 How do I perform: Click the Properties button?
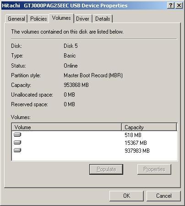pyautogui.click(x=154, y=169)
